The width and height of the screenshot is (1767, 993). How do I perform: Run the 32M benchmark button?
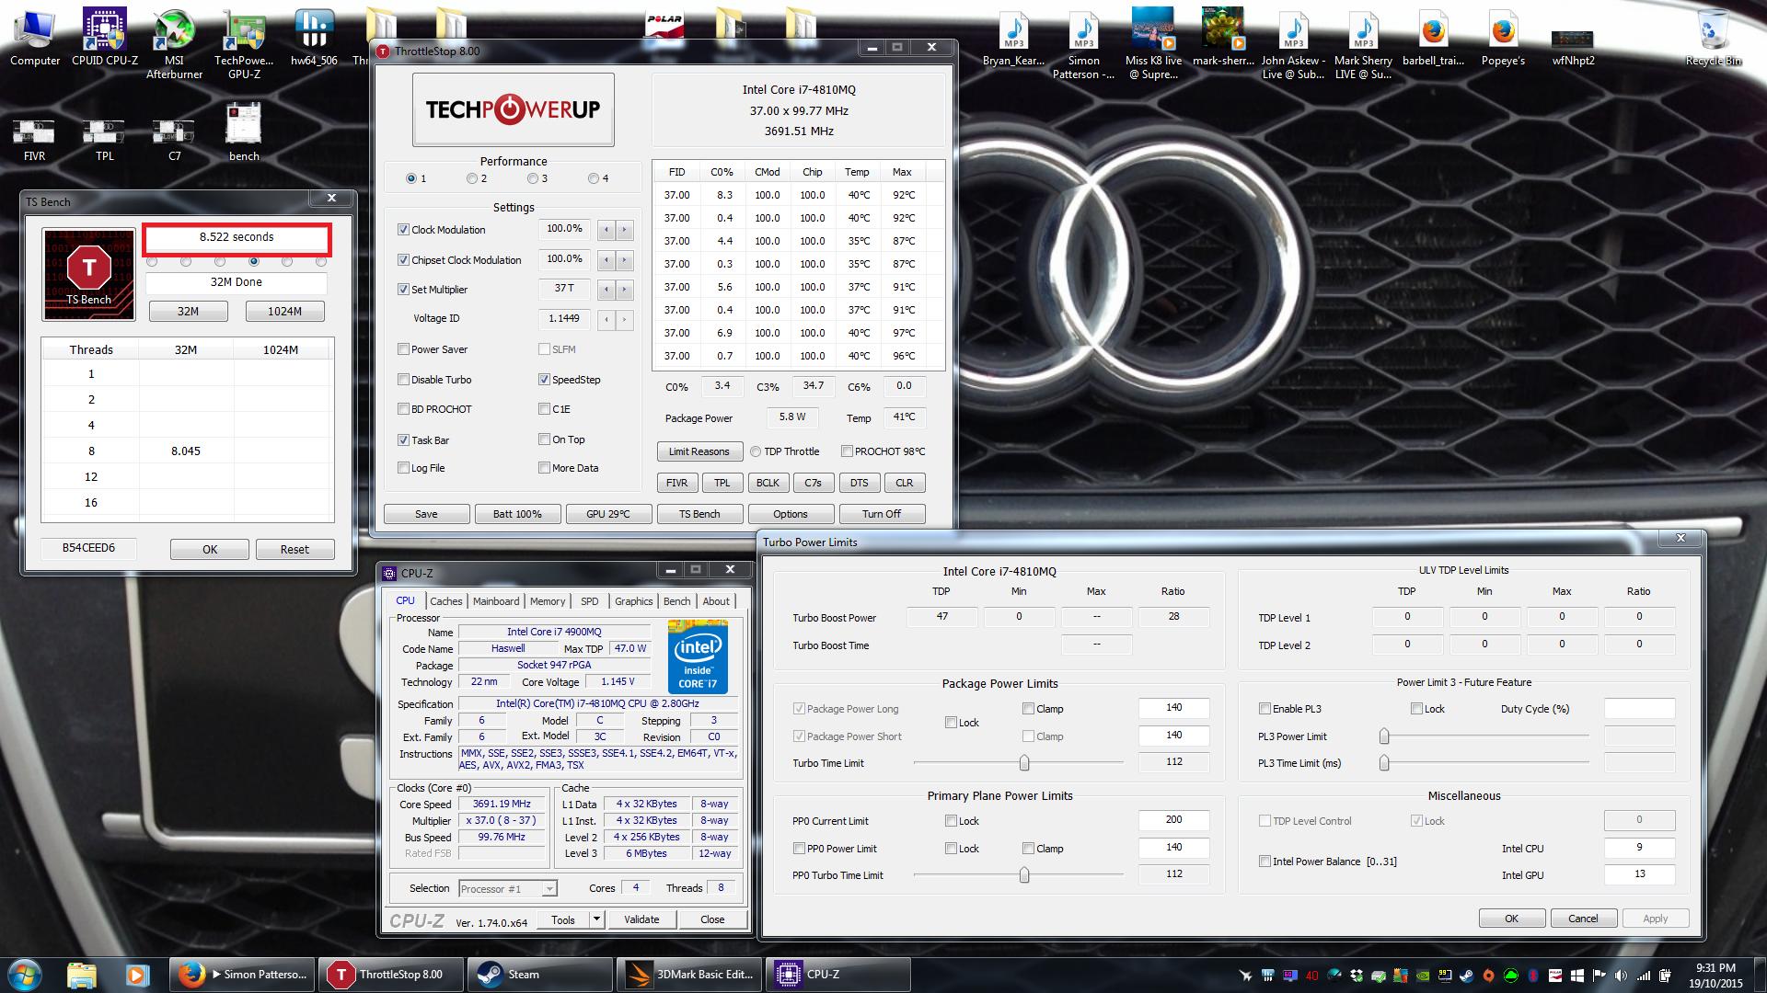[x=188, y=311]
